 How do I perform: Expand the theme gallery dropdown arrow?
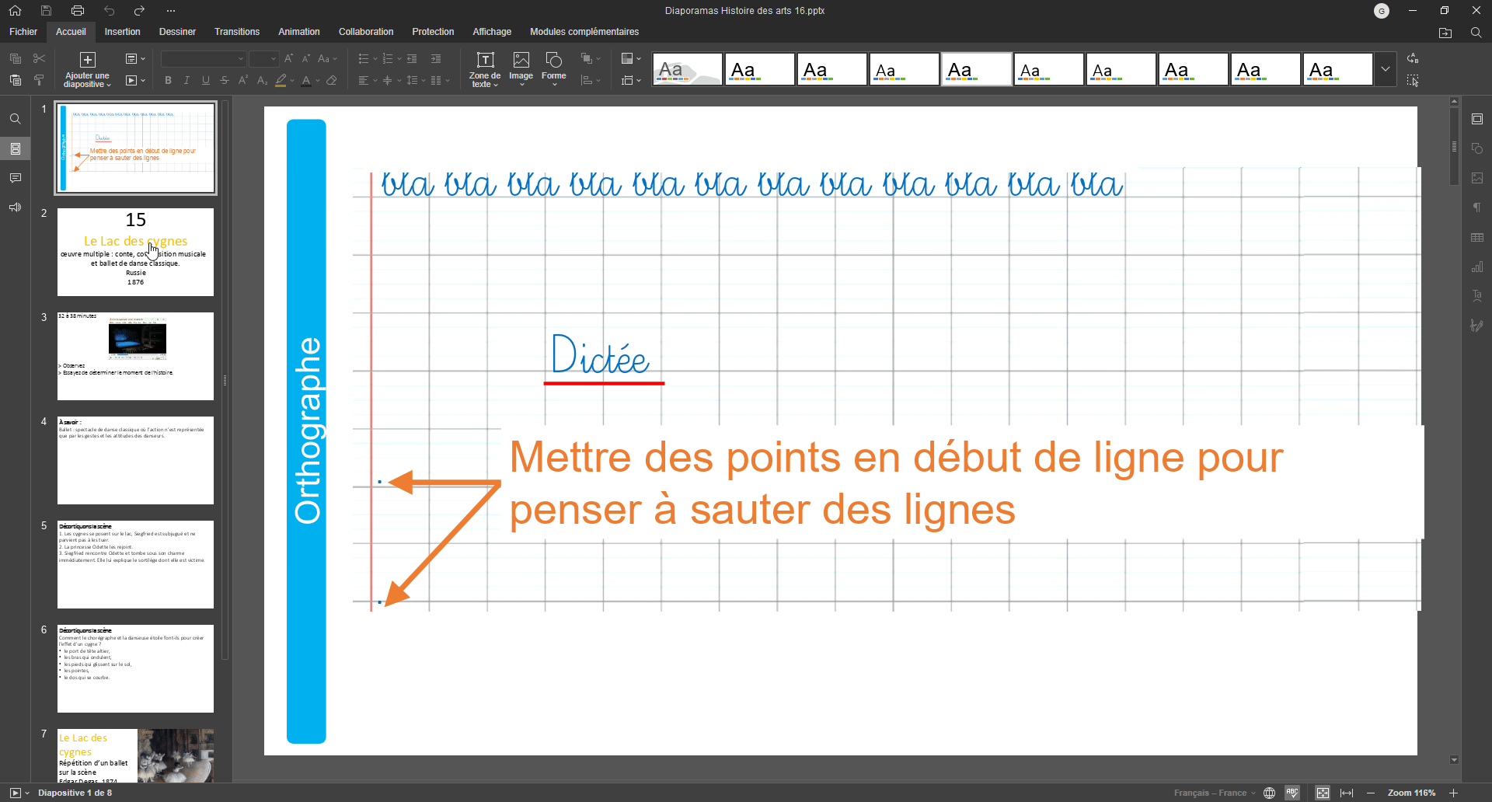click(x=1386, y=69)
